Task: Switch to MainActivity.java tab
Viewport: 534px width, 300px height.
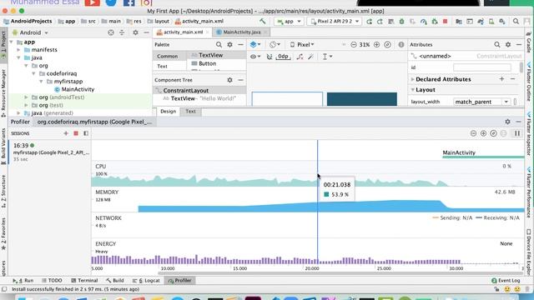Action: pos(241,32)
